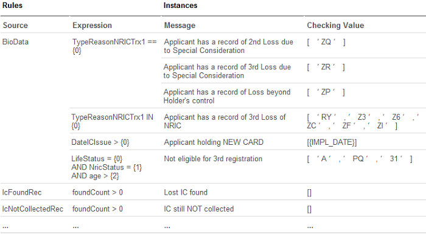The image size is (426, 236).
Task: Select the IcNotCollectedRec source cell
Action: pos(33,209)
